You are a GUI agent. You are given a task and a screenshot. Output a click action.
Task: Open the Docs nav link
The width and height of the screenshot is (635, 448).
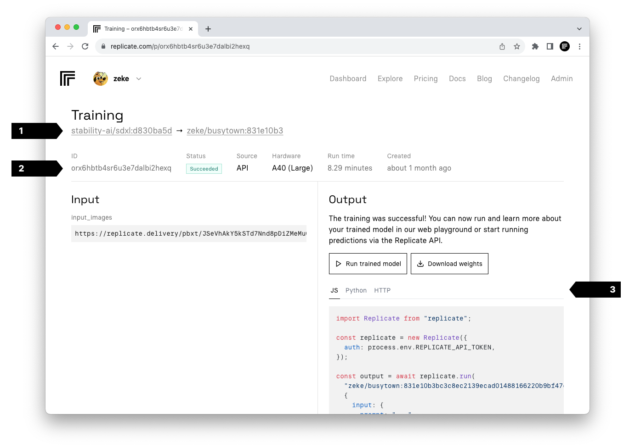[457, 79]
